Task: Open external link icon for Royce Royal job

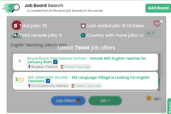Action: click(x=55, y=62)
